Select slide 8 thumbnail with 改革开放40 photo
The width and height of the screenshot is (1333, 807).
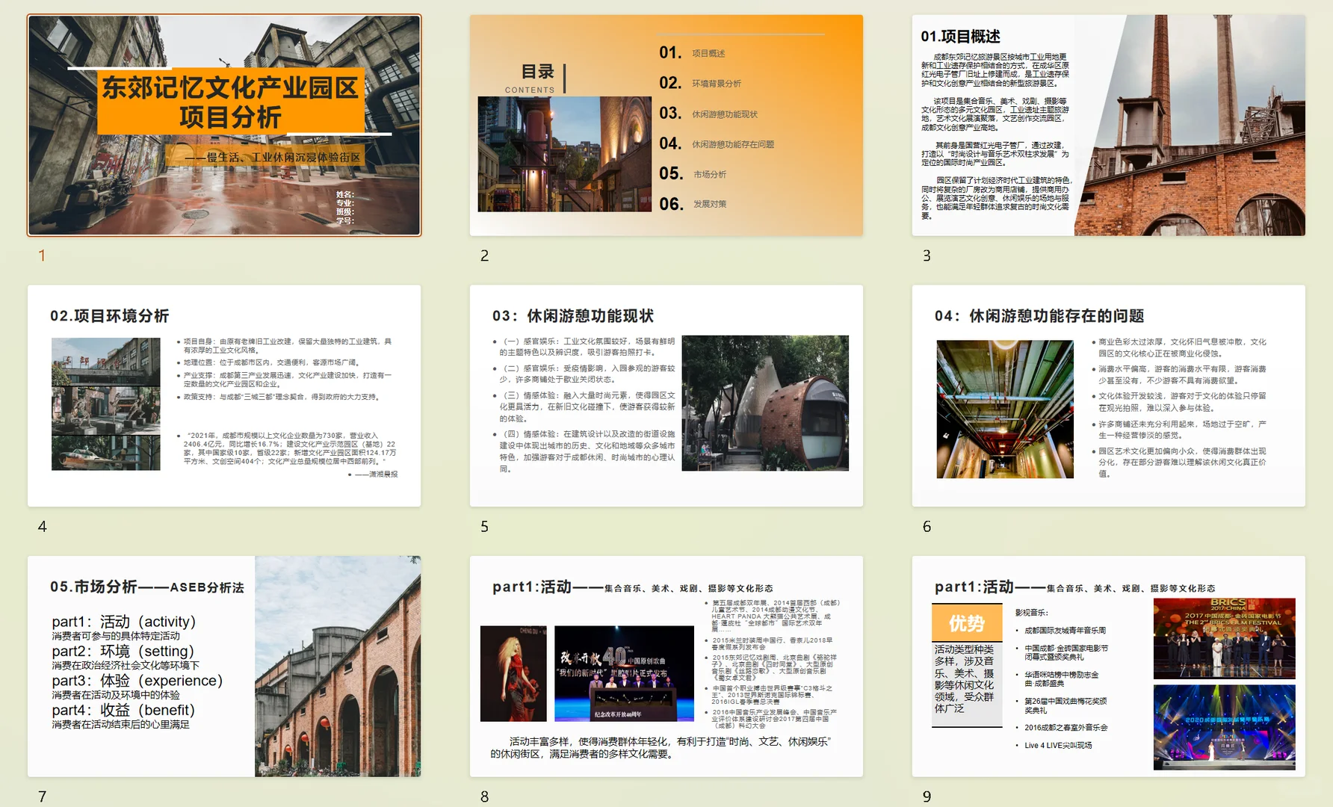coord(666,667)
